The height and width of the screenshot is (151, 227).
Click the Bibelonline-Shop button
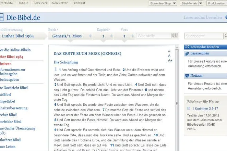[x=160, y=3]
